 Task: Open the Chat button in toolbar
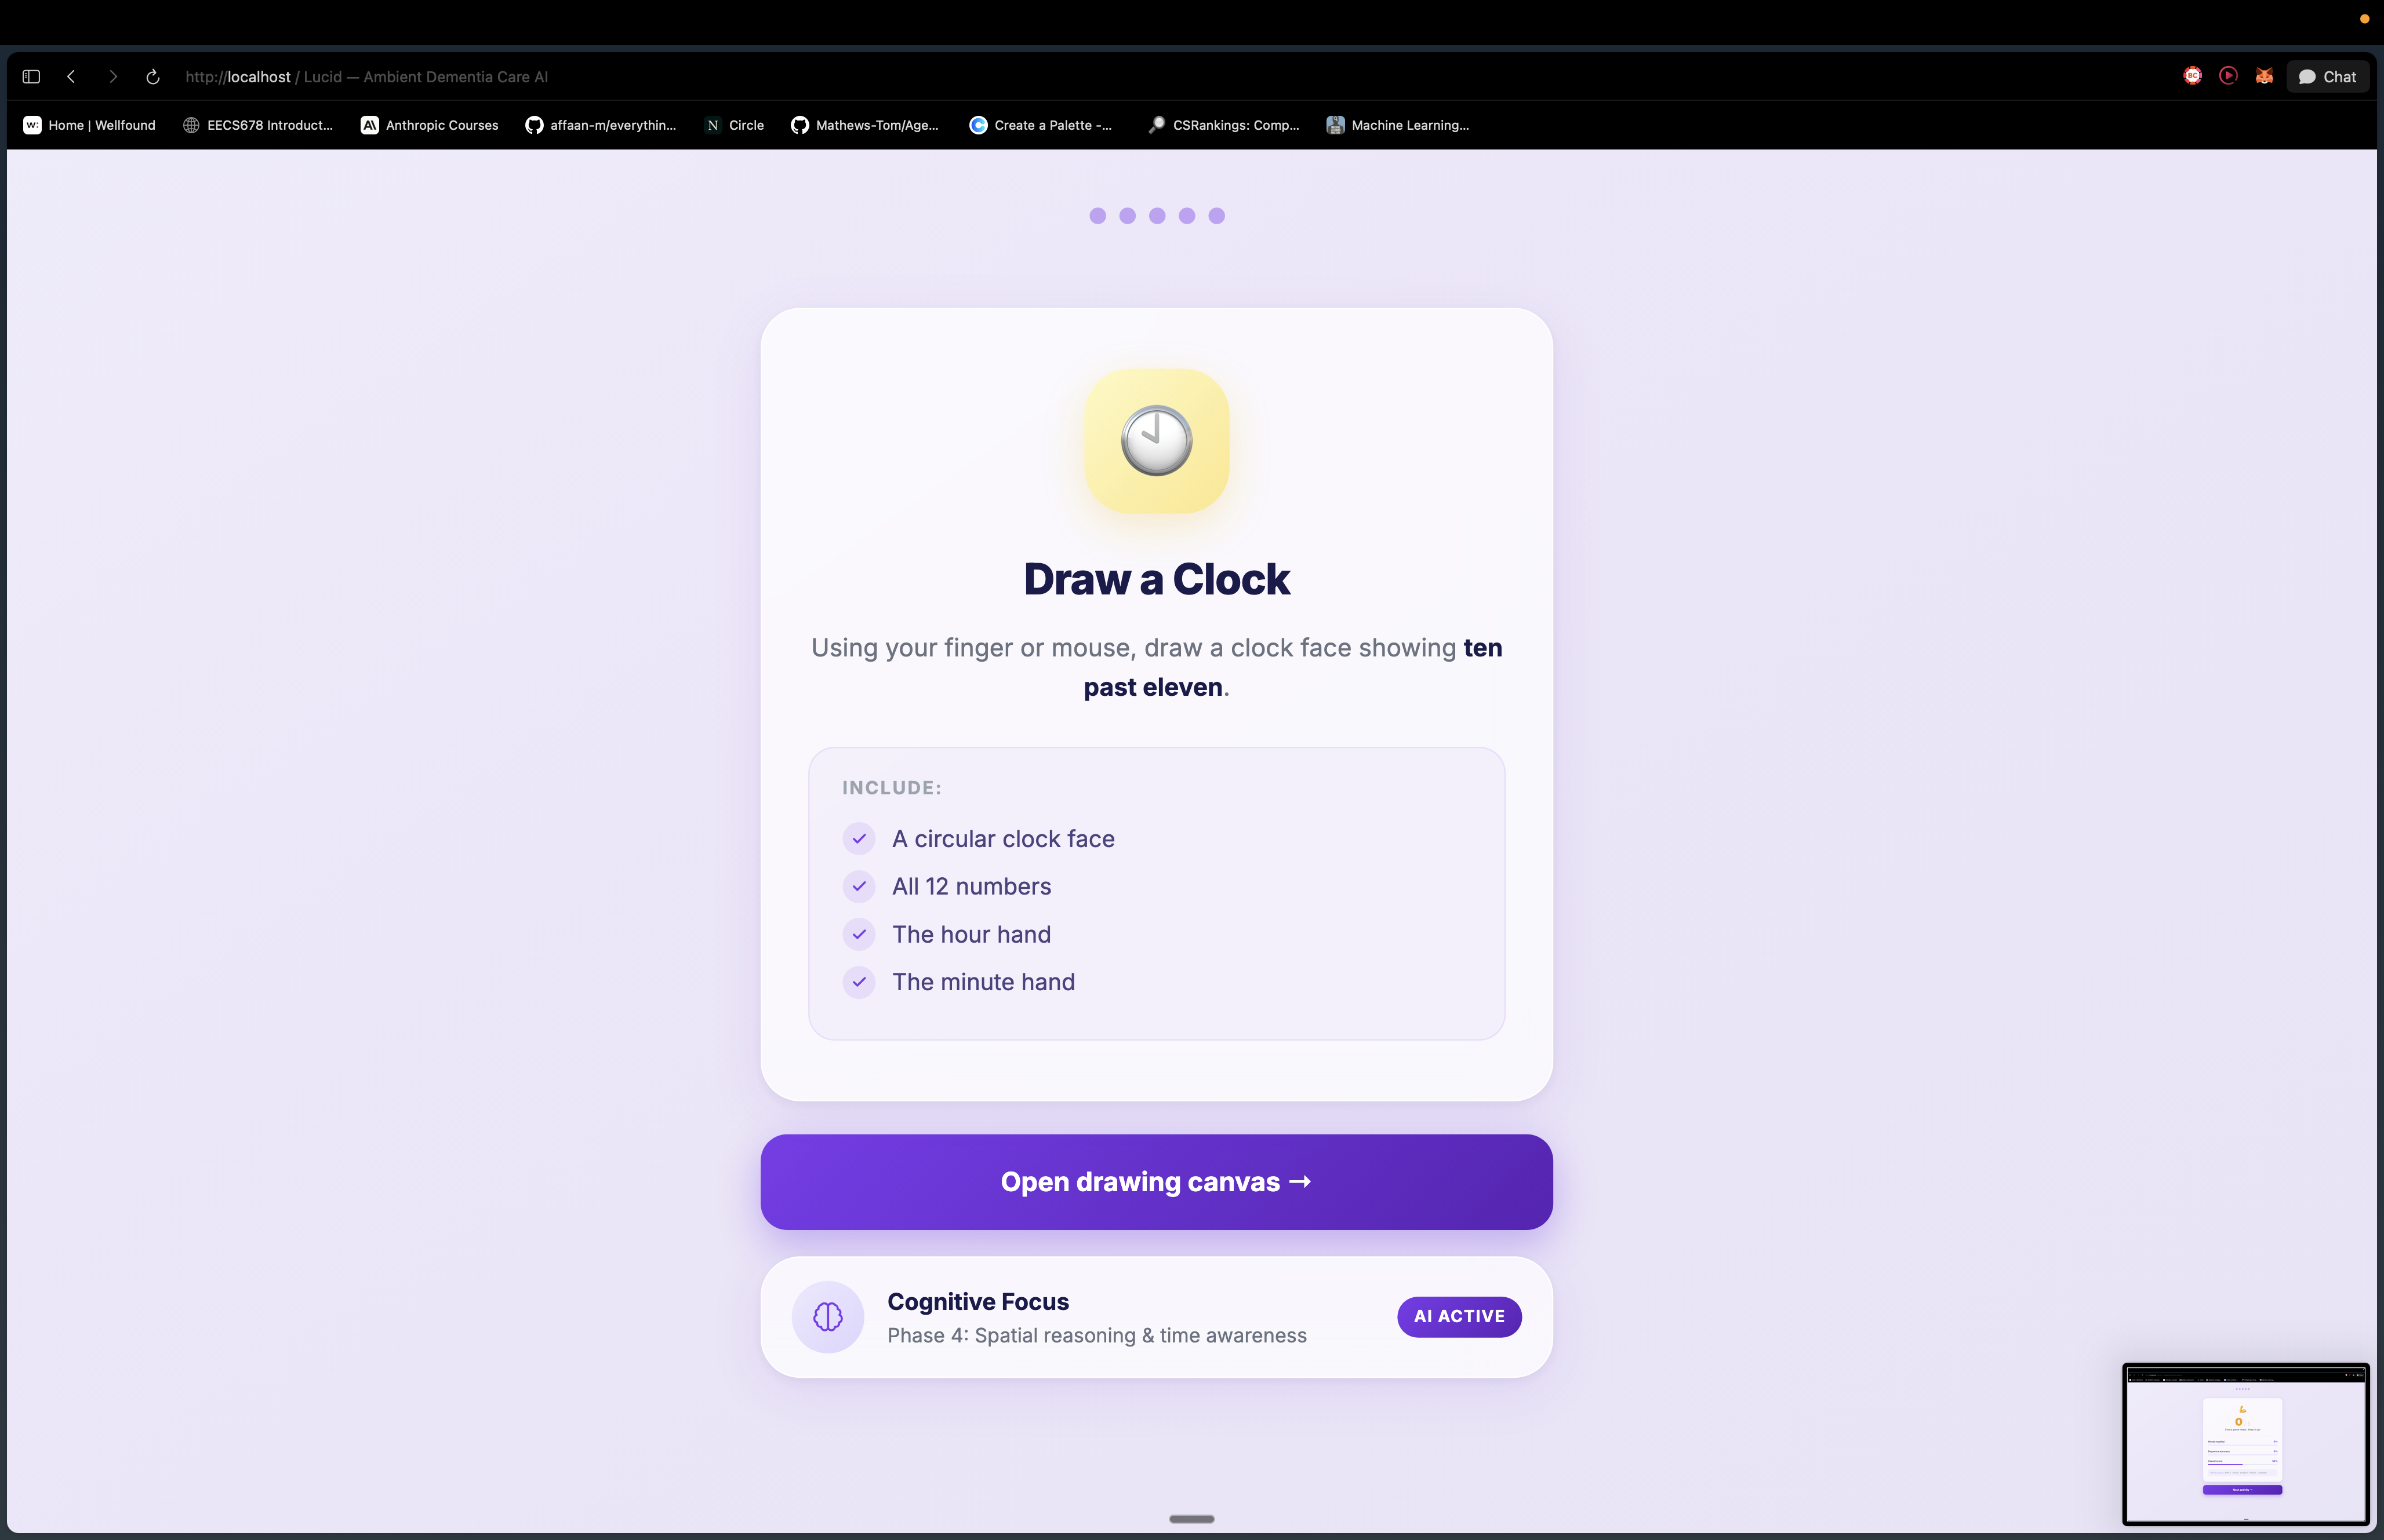click(2327, 77)
